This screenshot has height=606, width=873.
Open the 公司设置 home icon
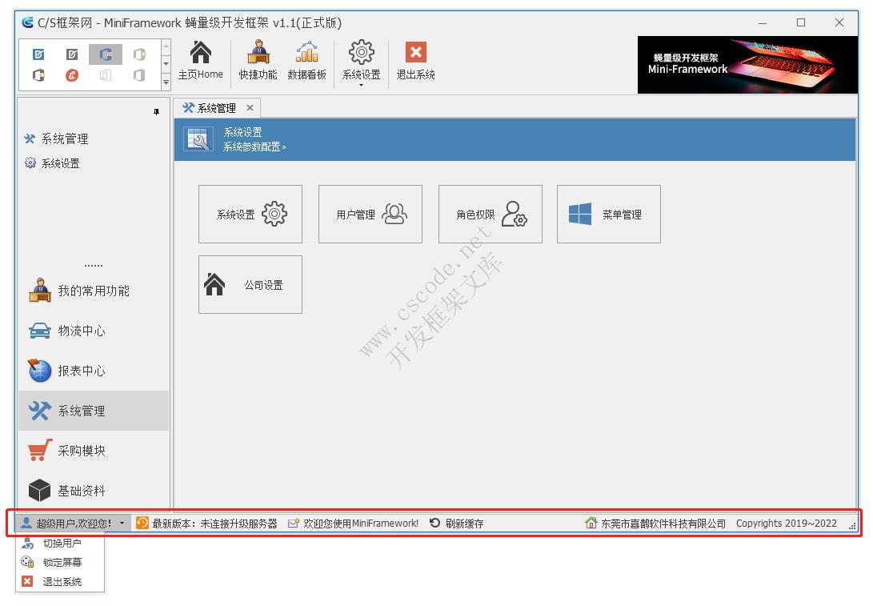249,285
